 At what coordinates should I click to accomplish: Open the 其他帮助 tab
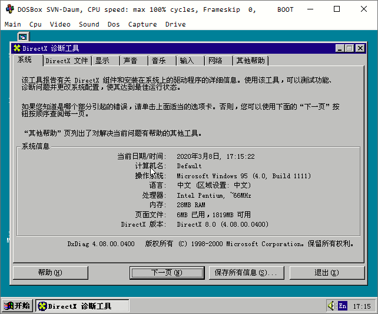(x=251, y=60)
